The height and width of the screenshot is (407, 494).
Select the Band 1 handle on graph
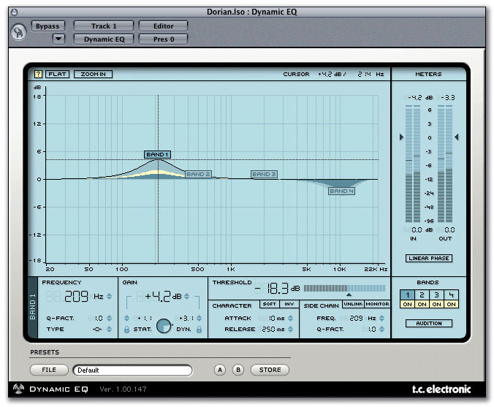[x=157, y=154]
